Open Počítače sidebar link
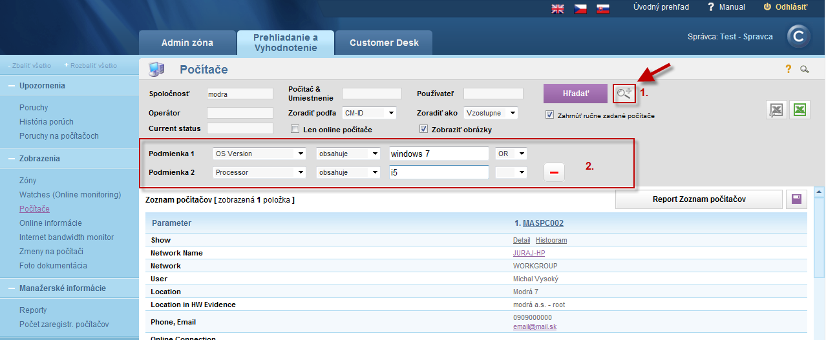Viewport: 826px width, 340px height. point(34,209)
